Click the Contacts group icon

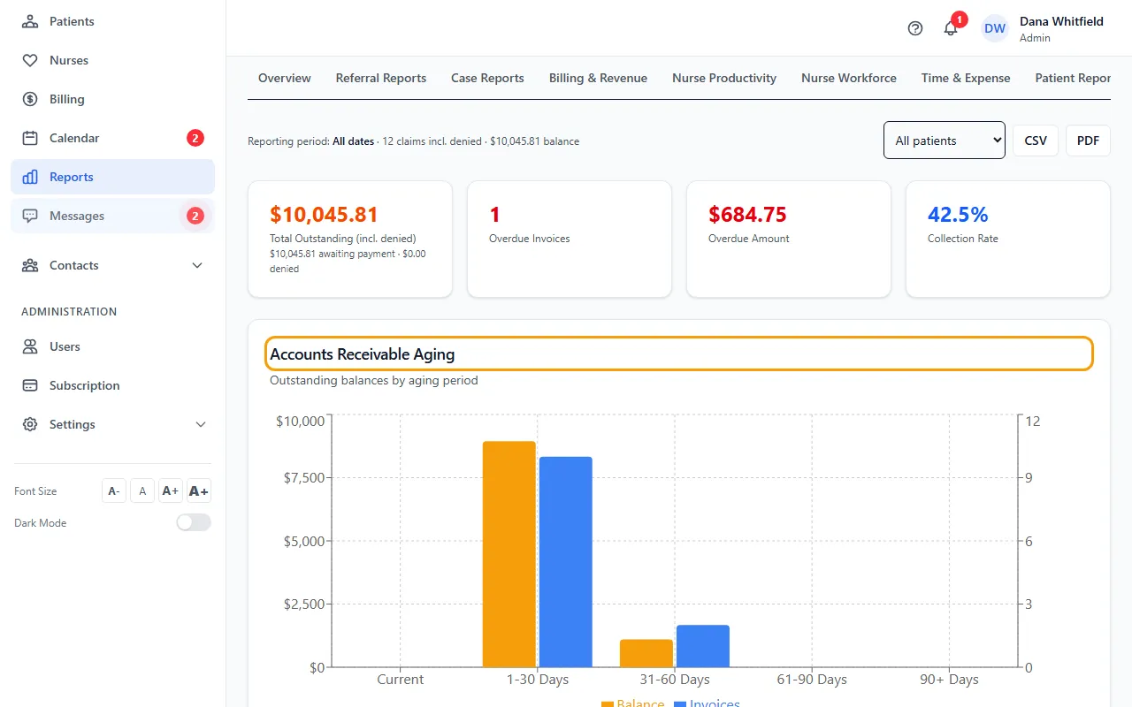tap(30, 265)
